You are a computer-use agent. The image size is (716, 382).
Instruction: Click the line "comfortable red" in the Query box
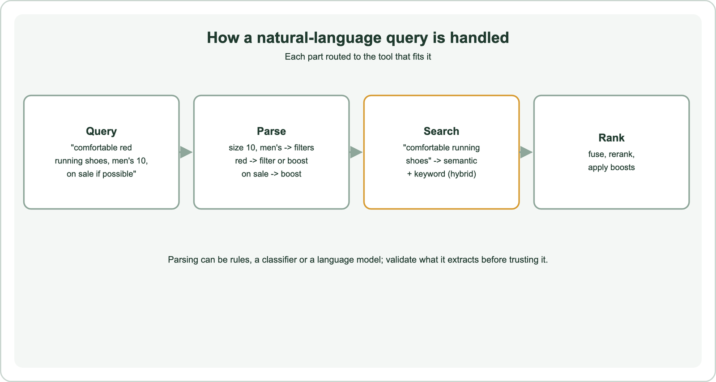point(101,148)
